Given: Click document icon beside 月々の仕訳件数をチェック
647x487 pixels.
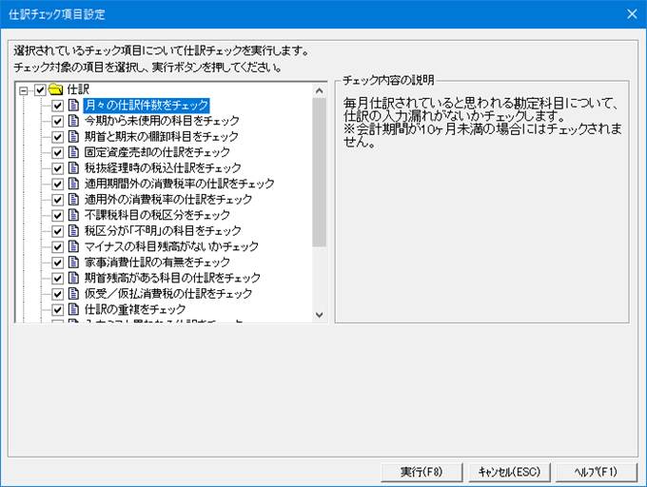Looking at the screenshot, I should (x=73, y=106).
